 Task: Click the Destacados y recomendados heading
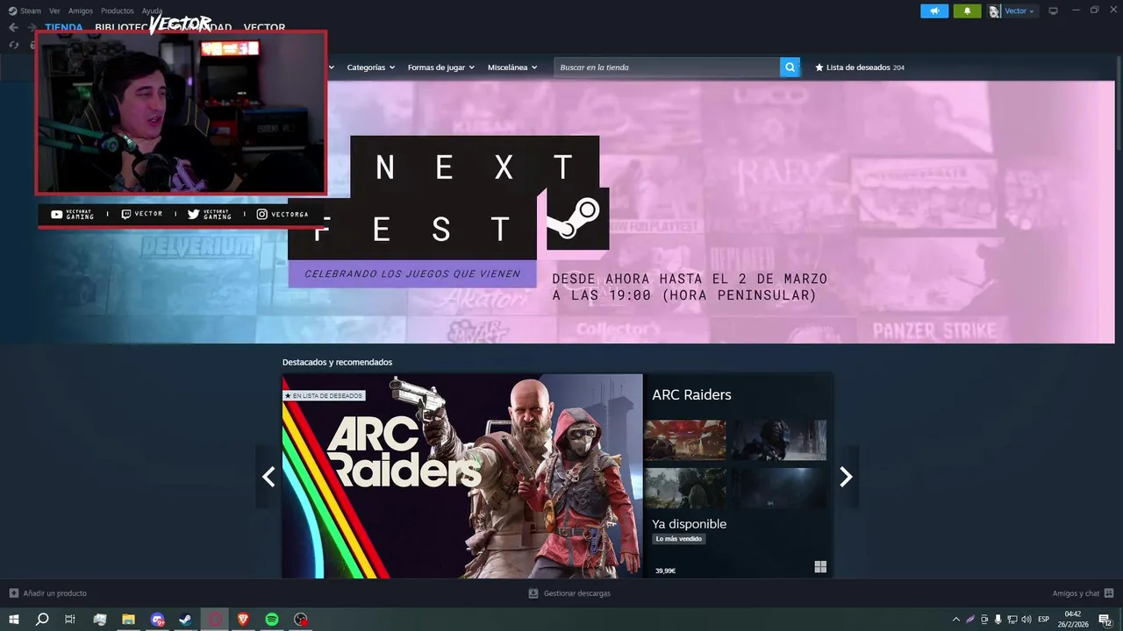(337, 362)
